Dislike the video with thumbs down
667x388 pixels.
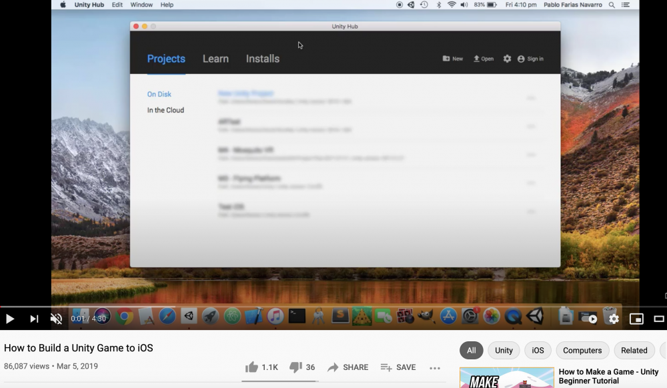point(295,367)
